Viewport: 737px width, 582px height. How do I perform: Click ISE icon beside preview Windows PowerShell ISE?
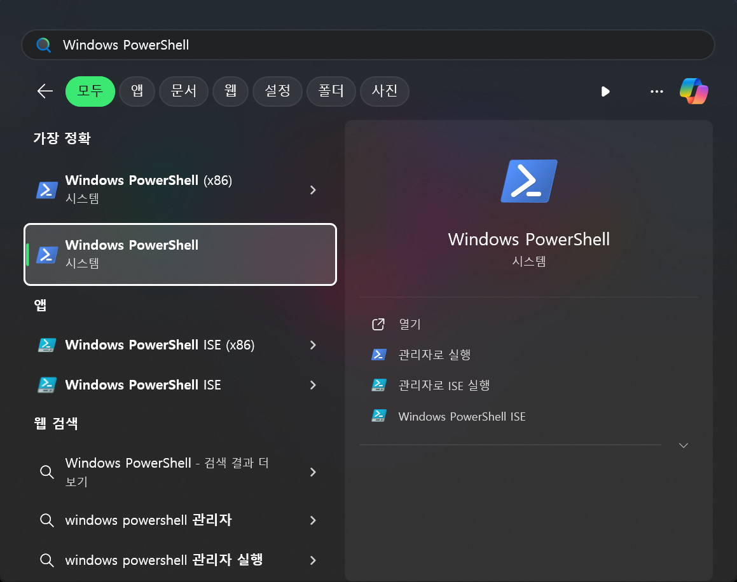[379, 416]
